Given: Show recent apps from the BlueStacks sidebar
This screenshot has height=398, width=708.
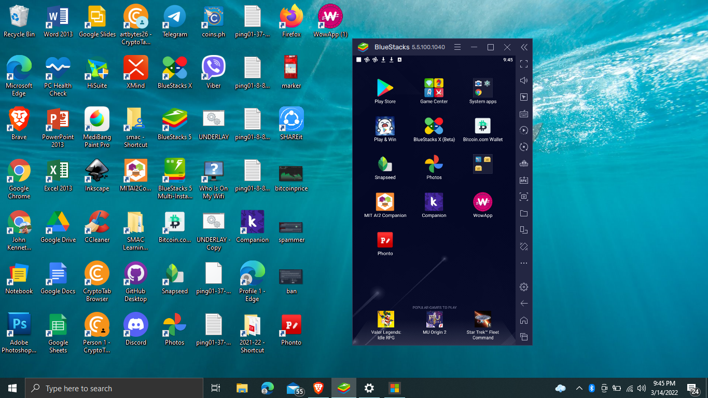Looking at the screenshot, I should (524, 337).
